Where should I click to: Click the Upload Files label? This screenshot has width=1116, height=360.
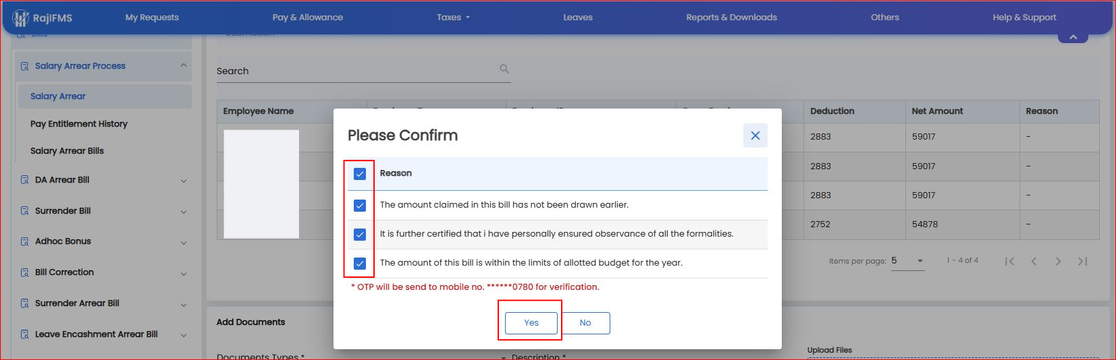tap(830, 350)
